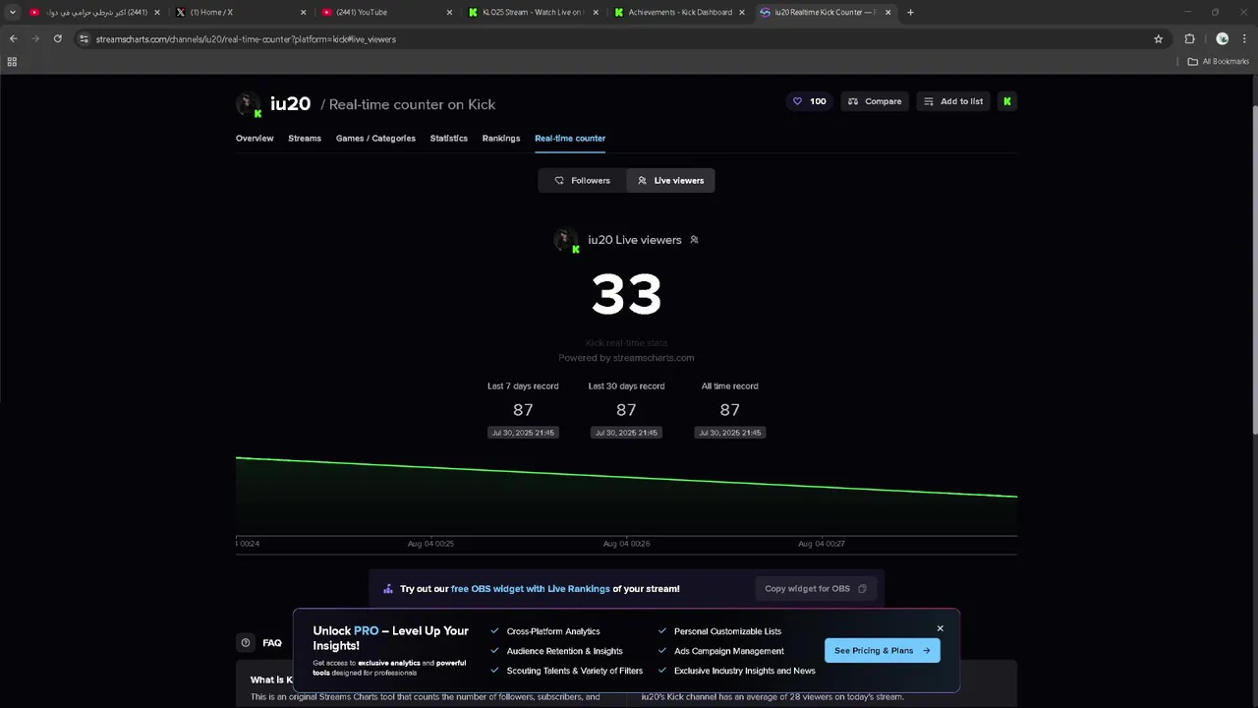
Task: Click Powered by streamscharts.com text
Action: click(626, 358)
